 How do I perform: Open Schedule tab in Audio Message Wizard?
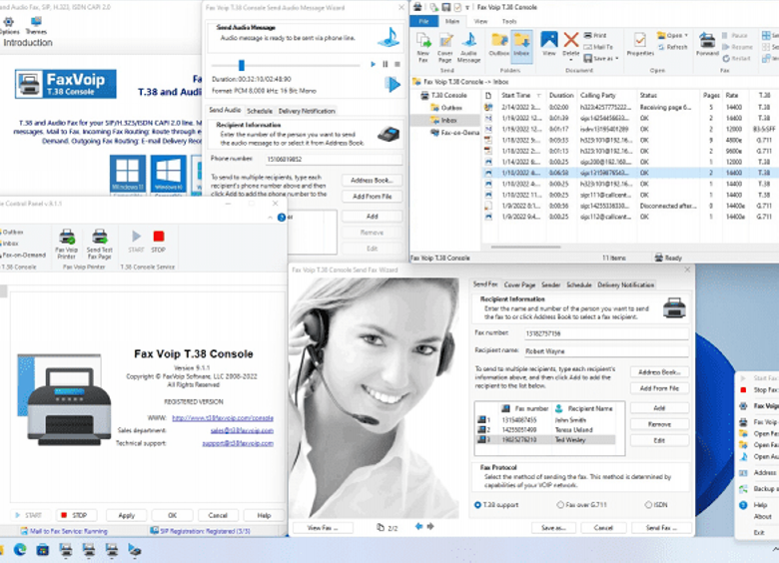[260, 111]
